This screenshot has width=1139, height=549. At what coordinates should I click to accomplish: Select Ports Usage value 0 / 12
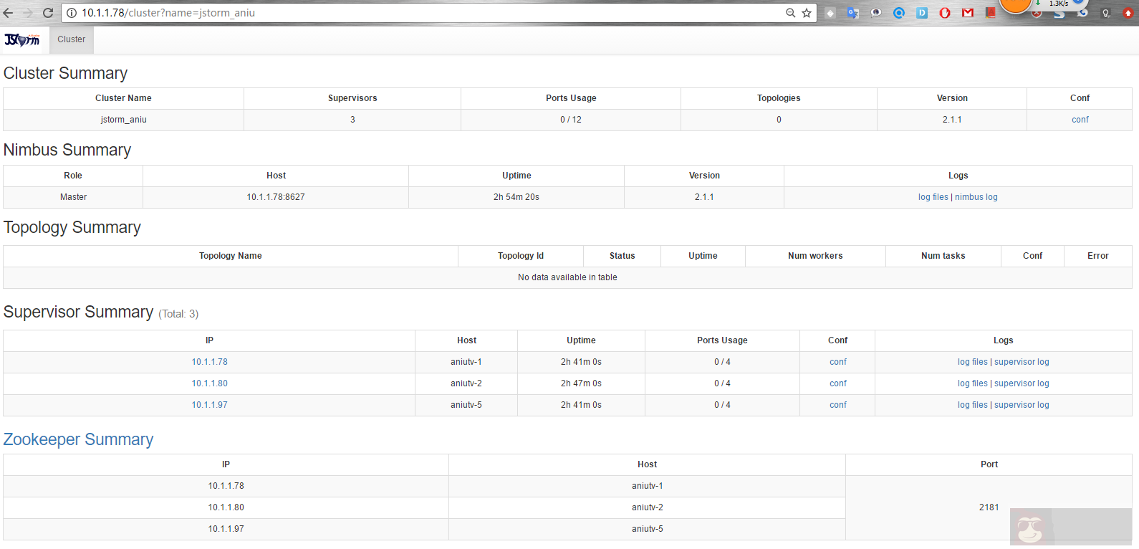click(571, 120)
